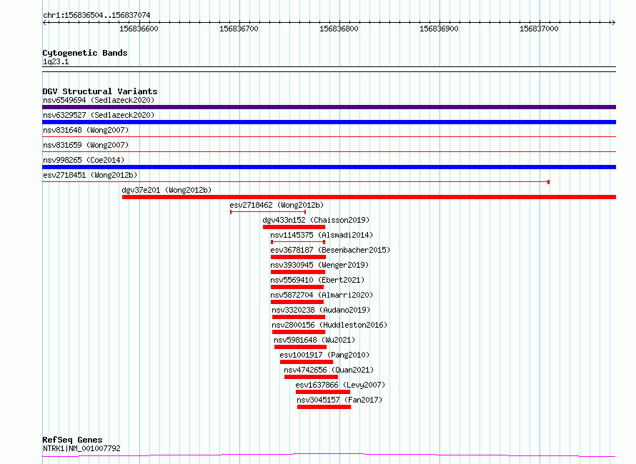Viewport: 636px width, 464px height.
Task: Select nsv3320238 (Audano2019) label
Action: coord(321,310)
